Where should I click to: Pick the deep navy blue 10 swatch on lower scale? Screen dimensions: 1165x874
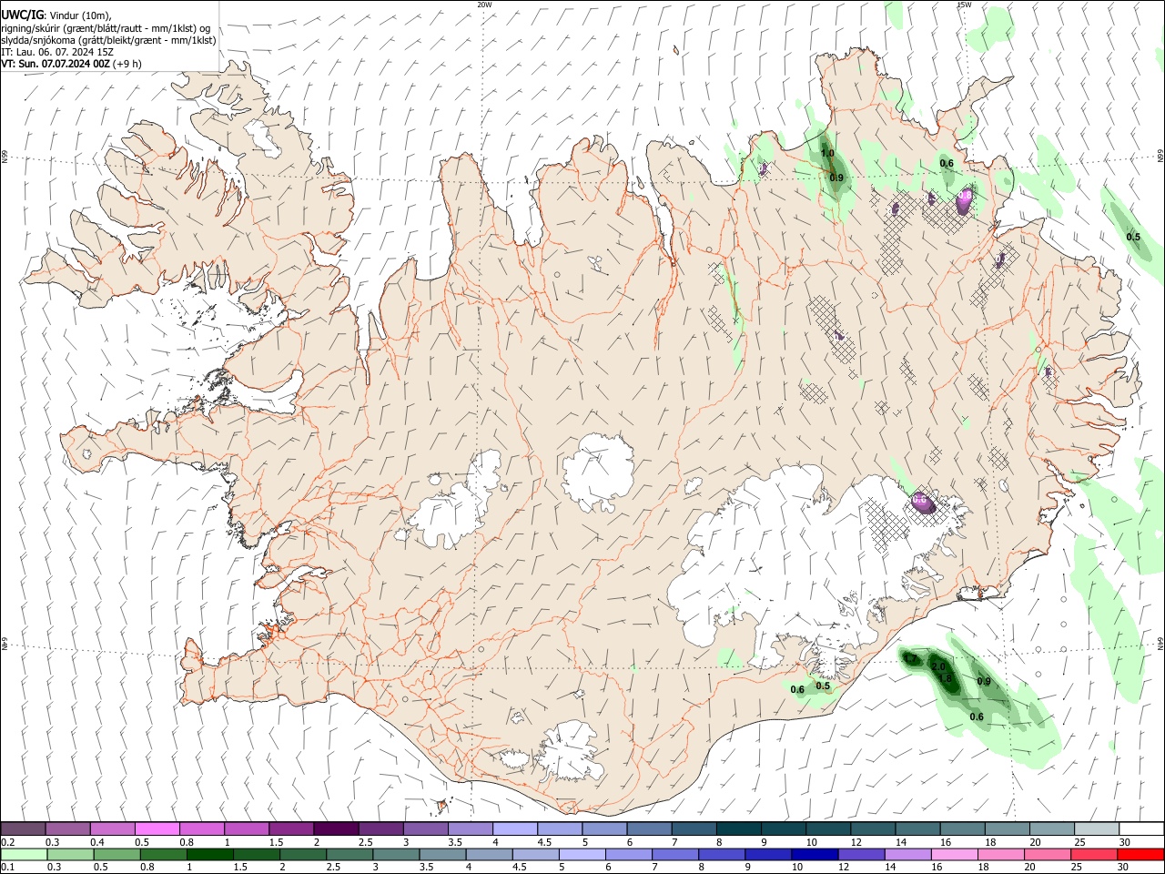814,854
